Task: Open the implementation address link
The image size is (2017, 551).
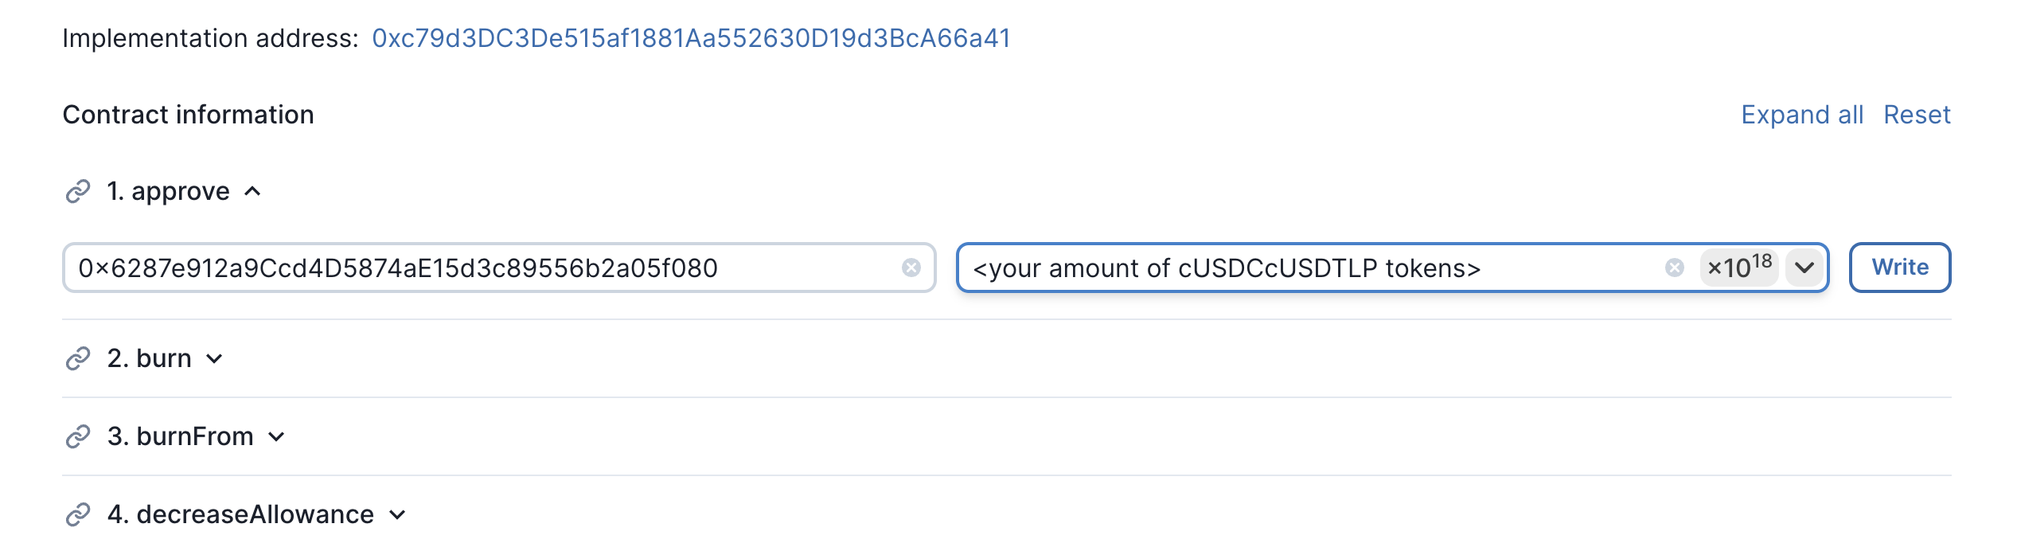Action: tap(692, 38)
